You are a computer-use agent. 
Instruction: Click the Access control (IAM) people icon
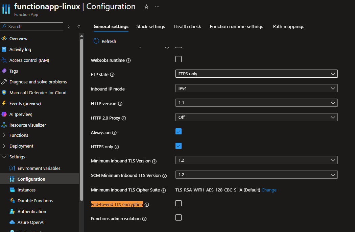(x=4, y=60)
